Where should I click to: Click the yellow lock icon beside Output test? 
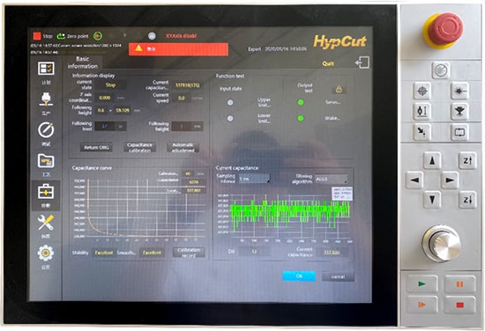[x=339, y=90]
